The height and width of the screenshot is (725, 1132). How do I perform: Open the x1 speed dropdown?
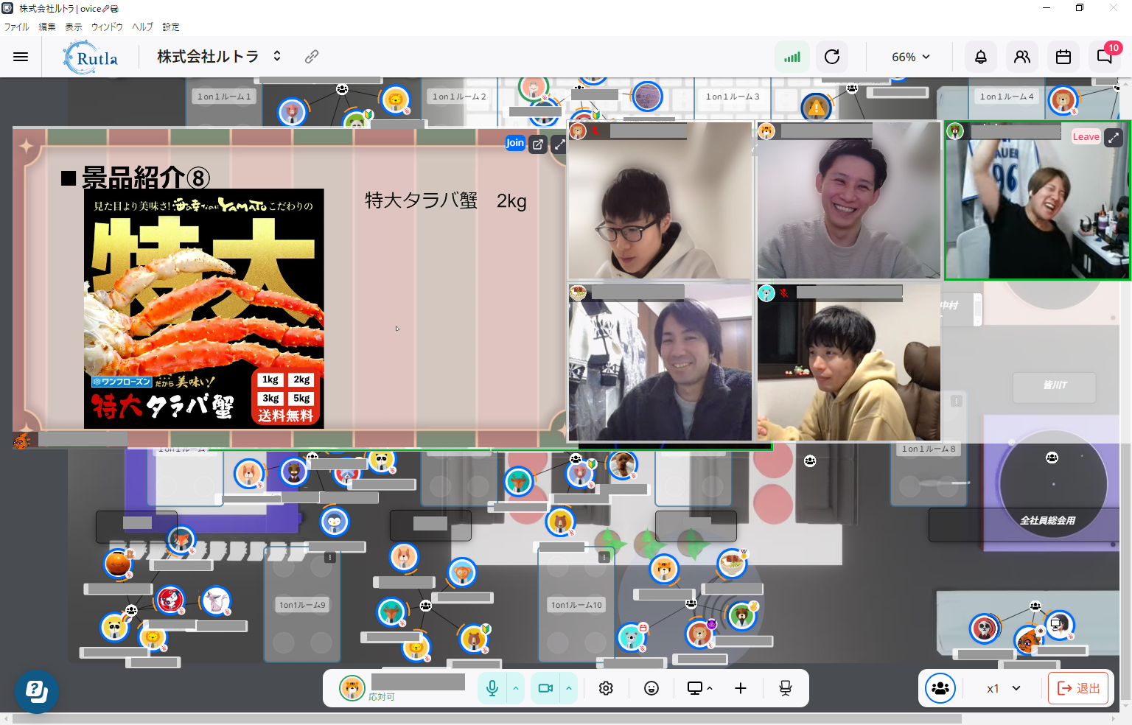(1004, 688)
